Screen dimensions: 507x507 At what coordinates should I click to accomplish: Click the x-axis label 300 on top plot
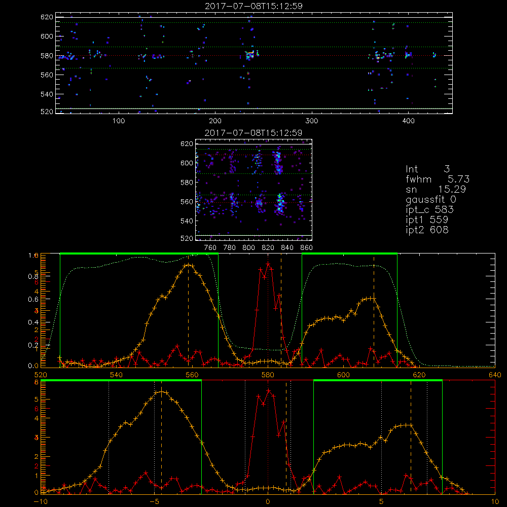pos(312,121)
